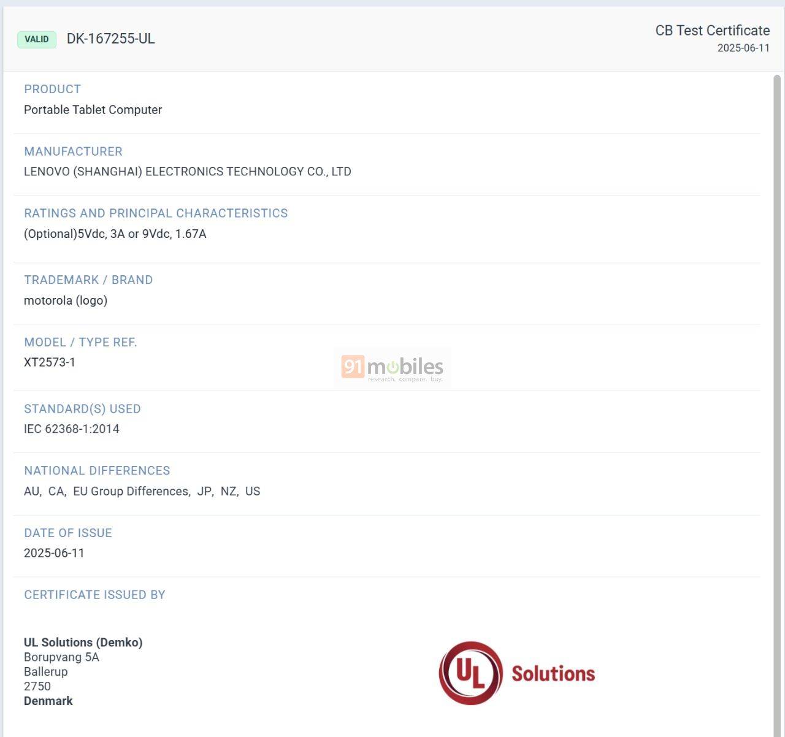Image resolution: width=785 pixels, height=737 pixels.
Task: Click AU in national differences list
Action: point(31,492)
